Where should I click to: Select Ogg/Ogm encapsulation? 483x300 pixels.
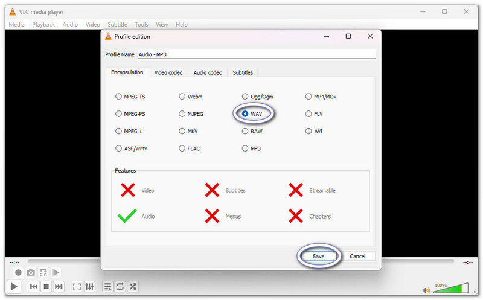pos(257,97)
